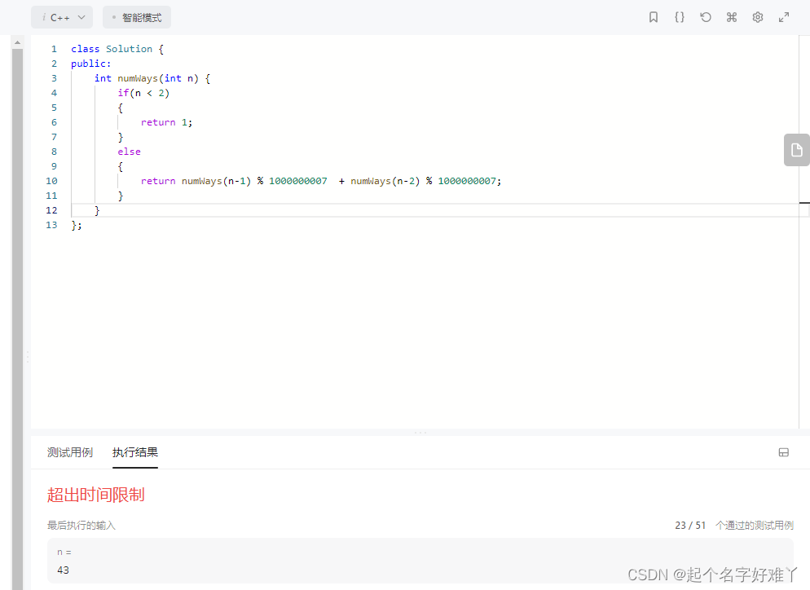Click 'int numWays(int n) {' line
Image resolution: width=810 pixels, height=590 pixels.
[152, 78]
